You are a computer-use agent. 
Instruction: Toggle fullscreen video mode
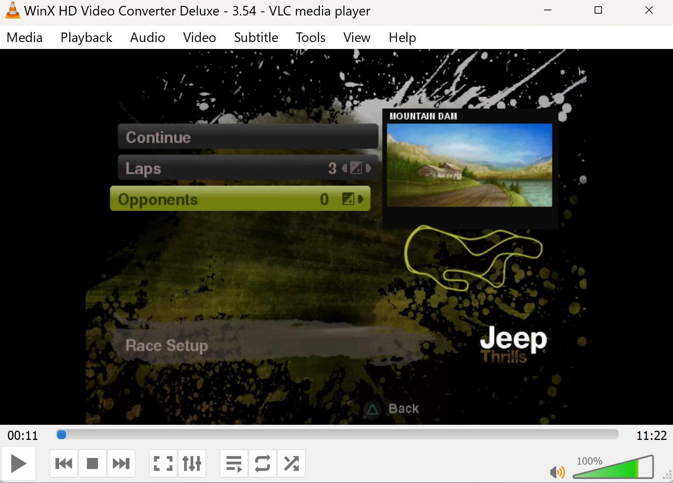click(163, 463)
